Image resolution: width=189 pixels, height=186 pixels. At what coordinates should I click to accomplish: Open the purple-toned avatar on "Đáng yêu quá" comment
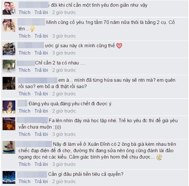point(9,107)
